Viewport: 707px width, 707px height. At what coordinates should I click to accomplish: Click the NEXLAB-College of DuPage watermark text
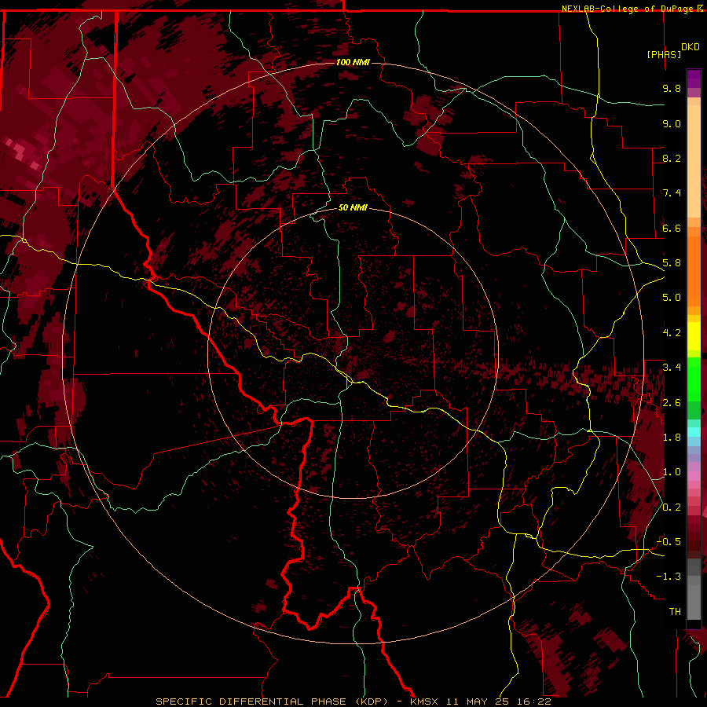tap(627, 9)
